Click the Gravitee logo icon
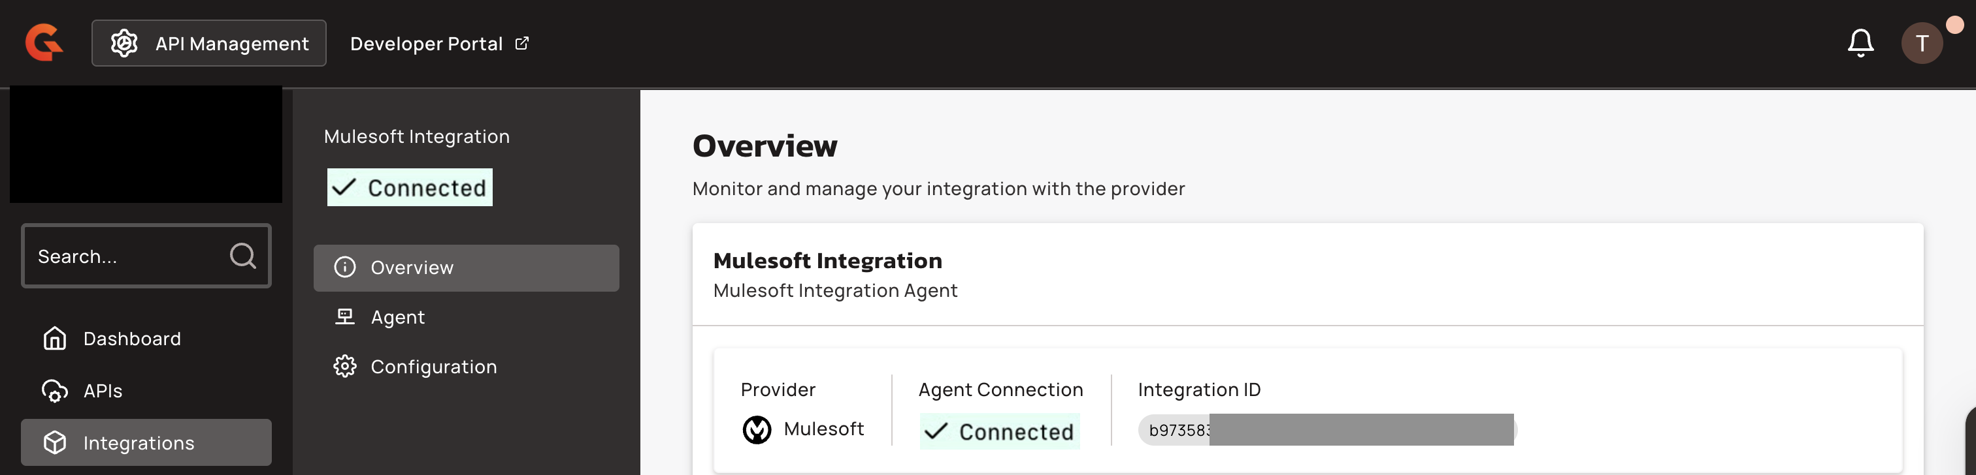 [44, 43]
